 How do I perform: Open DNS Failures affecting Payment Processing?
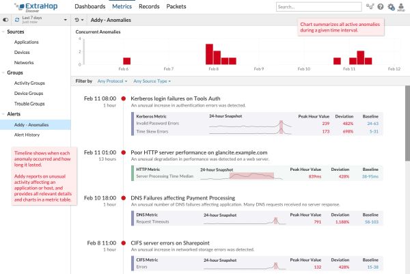pos(182,198)
